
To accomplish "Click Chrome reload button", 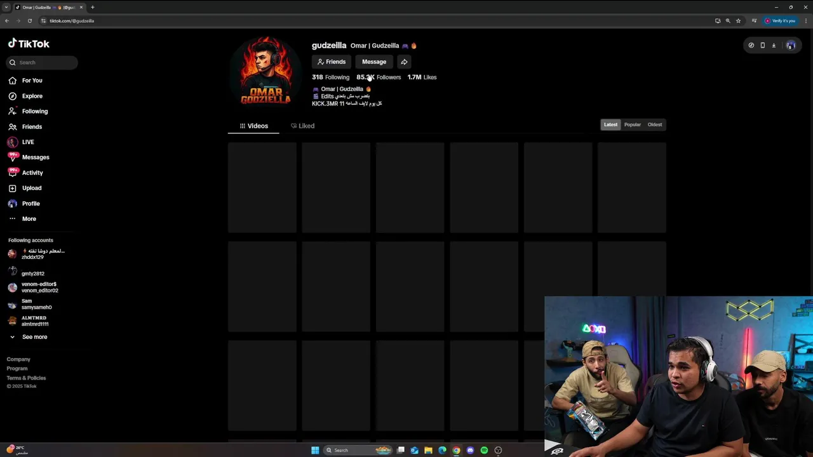I will click(29, 21).
